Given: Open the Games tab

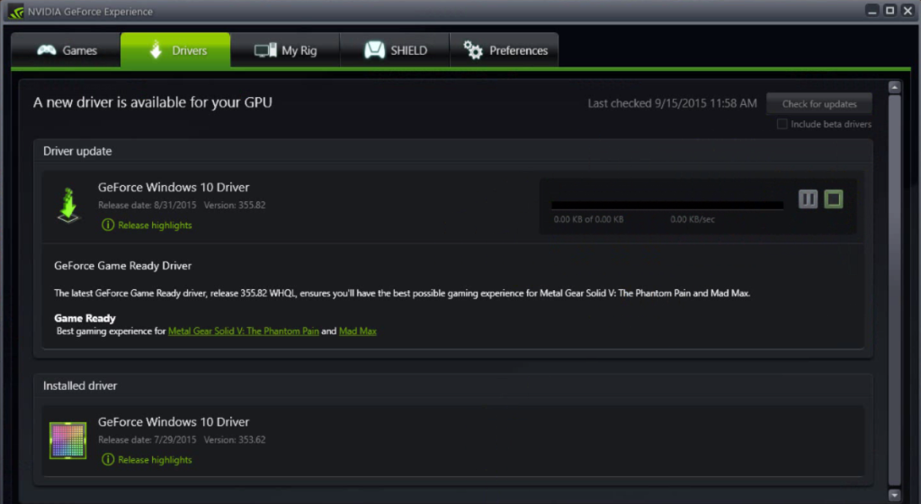Looking at the screenshot, I should click(x=67, y=50).
